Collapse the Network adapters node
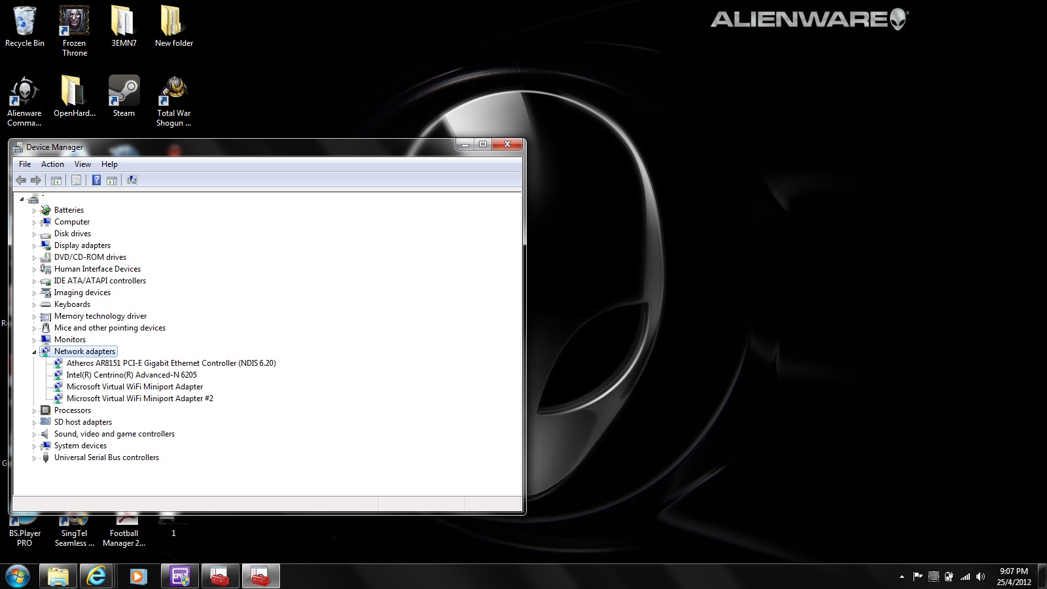This screenshot has height=589, width=1047. (34, 351)
